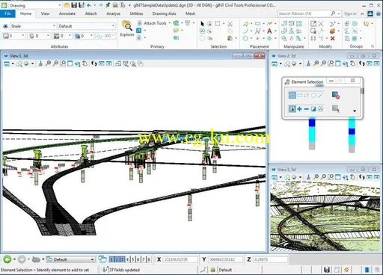
Task: Click Zoom In in View 1 toolbar
Action: click(x=48, y=64)
